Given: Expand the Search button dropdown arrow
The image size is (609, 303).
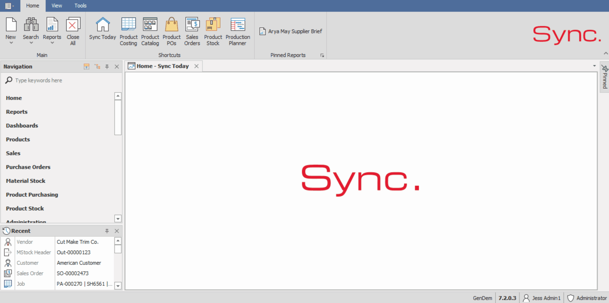Looking at the screenshot, I should 31,43.
